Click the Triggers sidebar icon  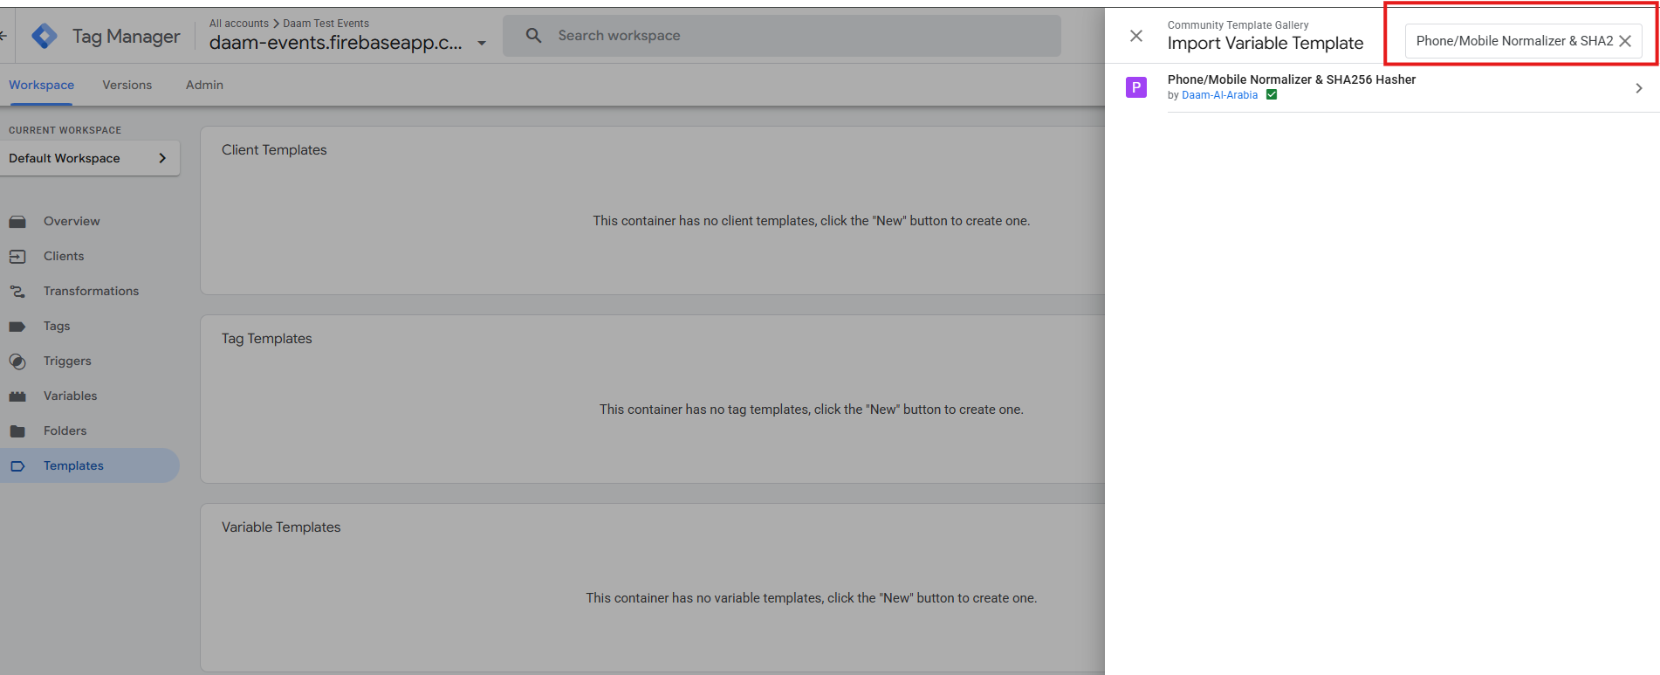(x=17, y=362)
